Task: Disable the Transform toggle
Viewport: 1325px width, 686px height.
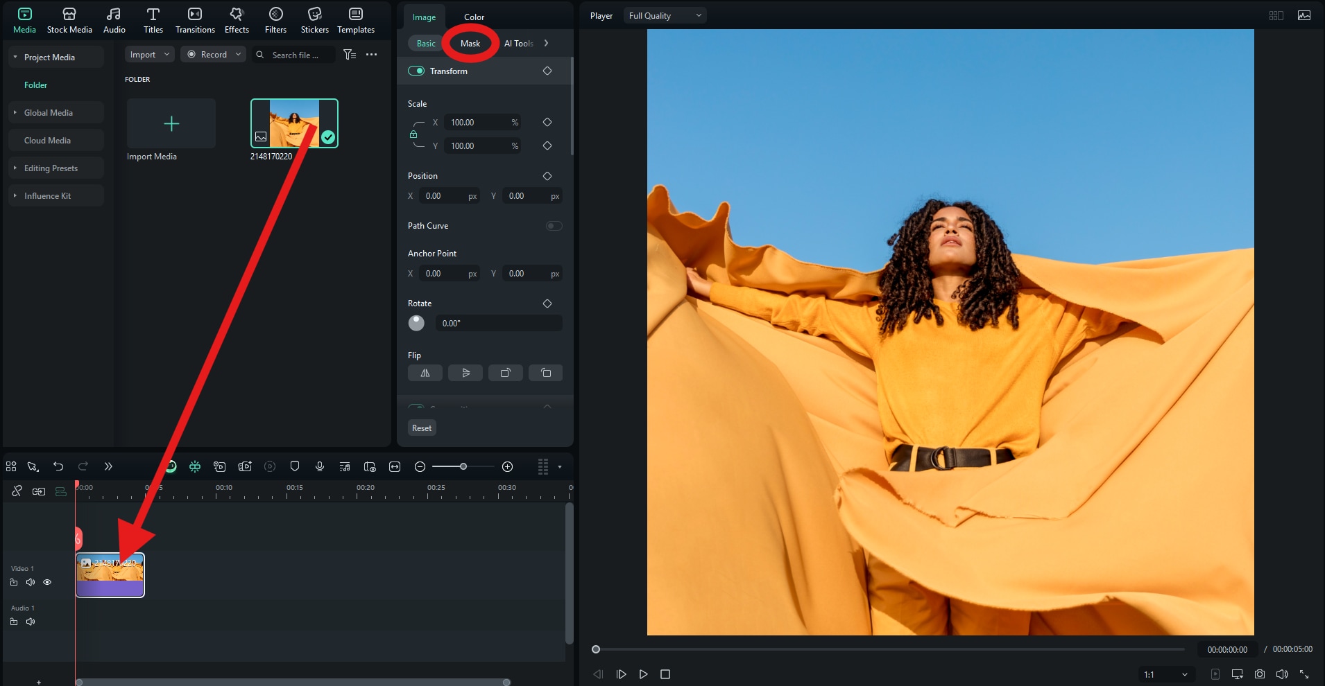Action: (416, 71)
